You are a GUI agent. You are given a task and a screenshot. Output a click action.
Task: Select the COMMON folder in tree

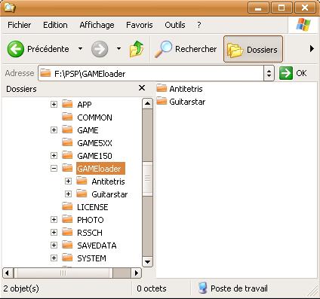[94, 117]
